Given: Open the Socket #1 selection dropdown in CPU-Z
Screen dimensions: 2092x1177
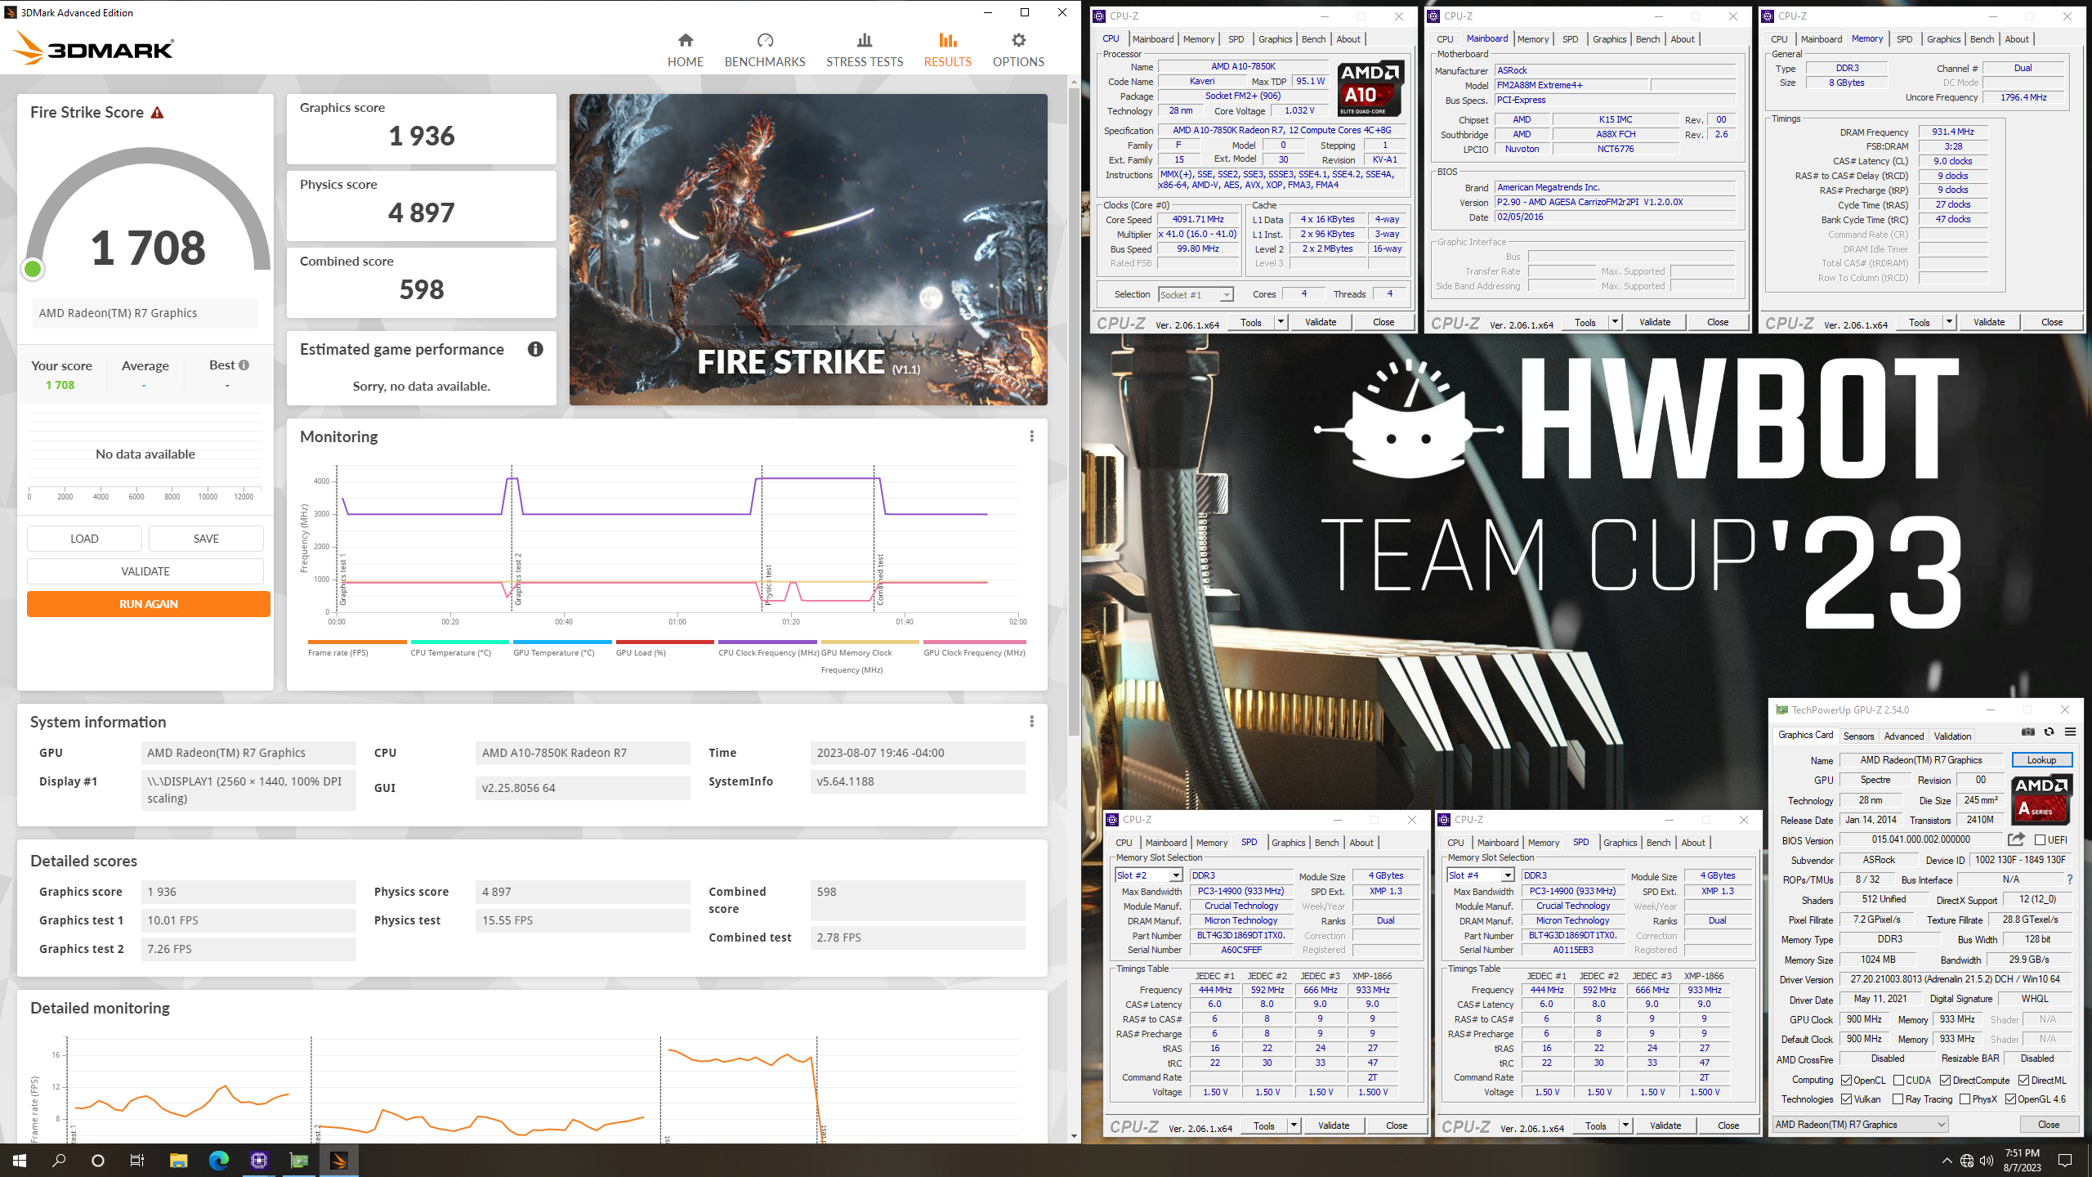Looking at the screenshot, I should click(x=1196, y=294).
